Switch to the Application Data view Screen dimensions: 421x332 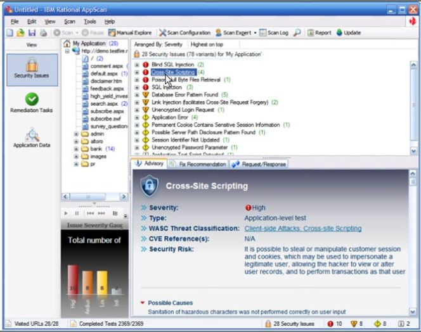[32, 137]
